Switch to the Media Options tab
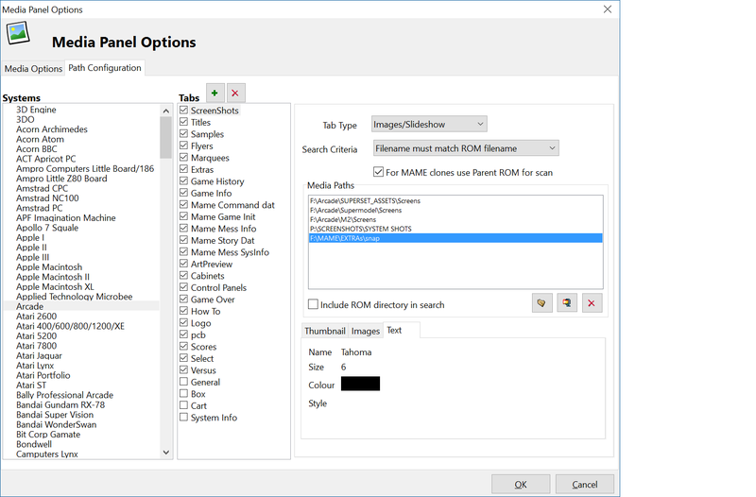756x497 pixels. (x=33, y=69)
